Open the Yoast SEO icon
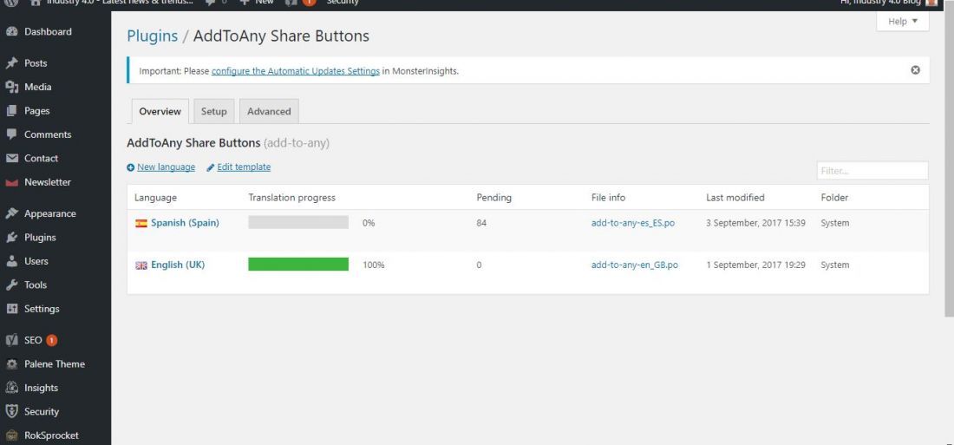Image resolution: width=954 pixels, height=445 pixels. click(11, 340)
